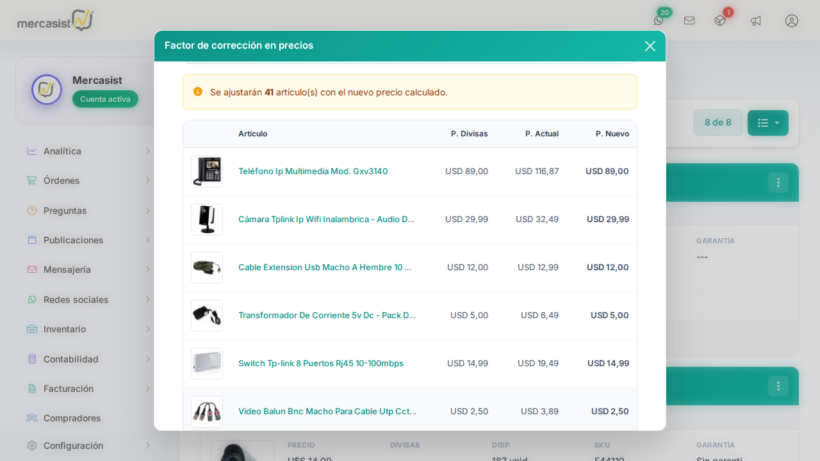This screenshot has width=820, height=461.
Task: Open the user profile icon
Action: coord(792,20)
